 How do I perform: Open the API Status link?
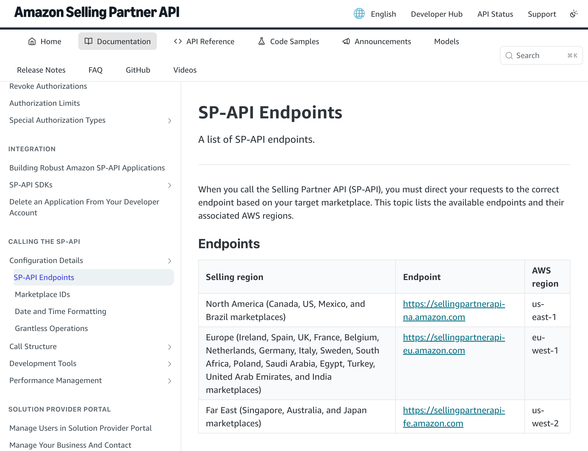click(x=495, y=14)
